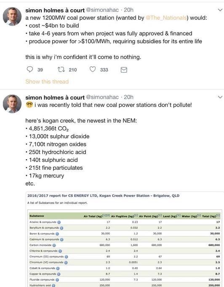Open simon holmes à court name, second tweet
This screenshot has width=224, height=287.
click(55, 97)
